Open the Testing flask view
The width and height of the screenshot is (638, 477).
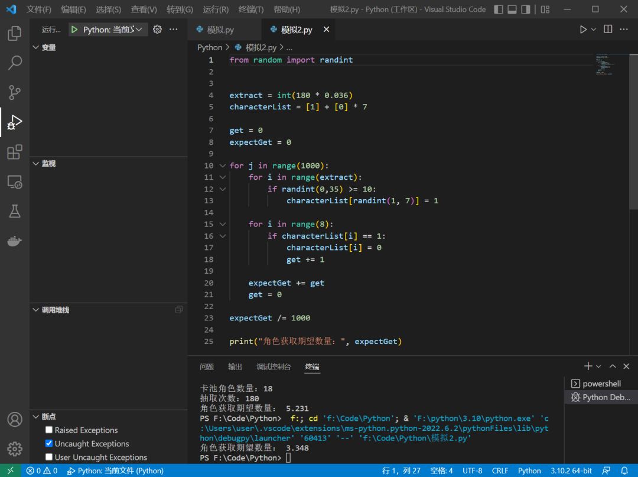(x=15, y=211)
